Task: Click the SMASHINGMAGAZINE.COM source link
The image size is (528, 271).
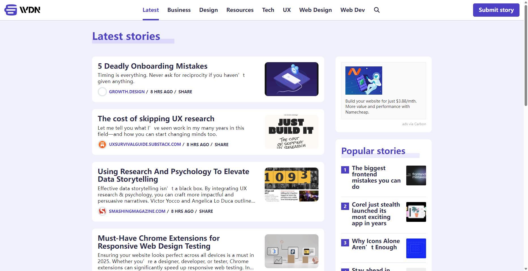Action: [137, 211]
